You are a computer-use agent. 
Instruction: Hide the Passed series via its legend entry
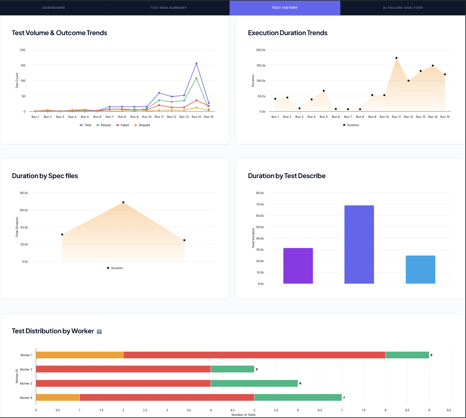103,125
